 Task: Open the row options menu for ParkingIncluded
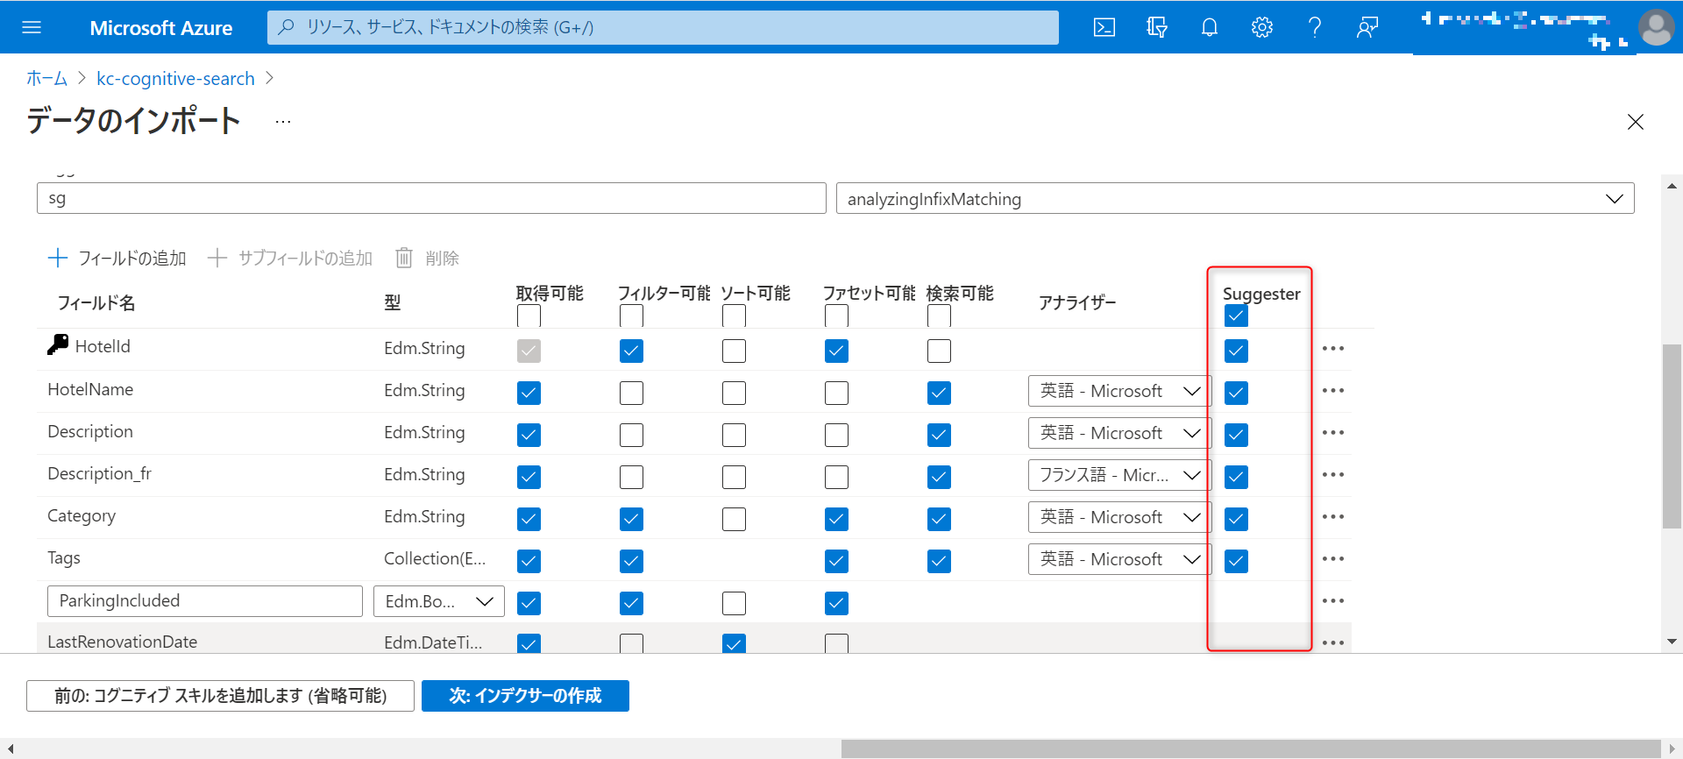(1333, 601)
